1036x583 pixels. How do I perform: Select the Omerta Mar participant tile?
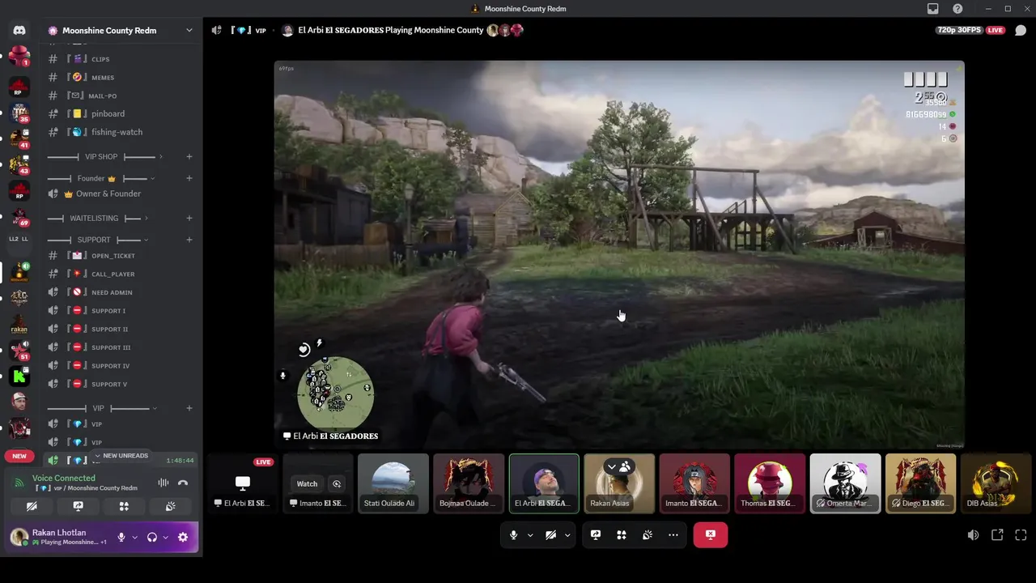[x=845, y=483]
